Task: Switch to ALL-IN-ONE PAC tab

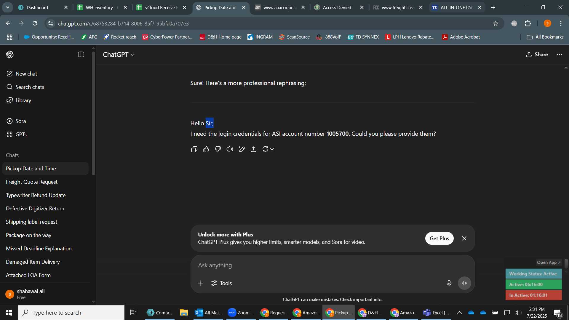Action: point(457,8)
